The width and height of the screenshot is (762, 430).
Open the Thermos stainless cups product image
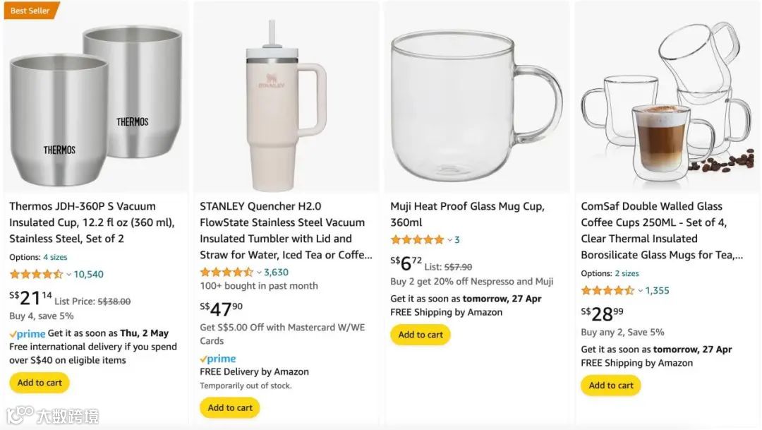[95, 97]
